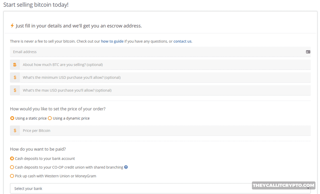Click the Bitcoin symbol on the BTC field
This screenshot has width=320, height=194.
point(15,64)
